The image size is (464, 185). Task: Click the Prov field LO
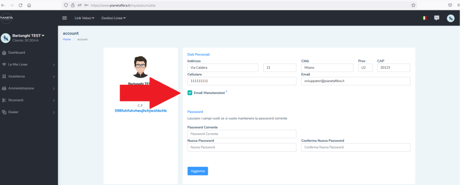pyautogui.click(x=365, y=68)
